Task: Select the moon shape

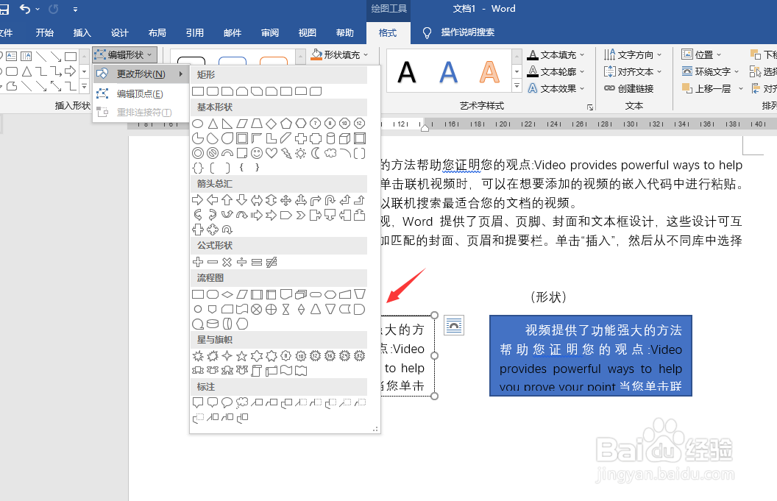Action: tap(316, 153)
